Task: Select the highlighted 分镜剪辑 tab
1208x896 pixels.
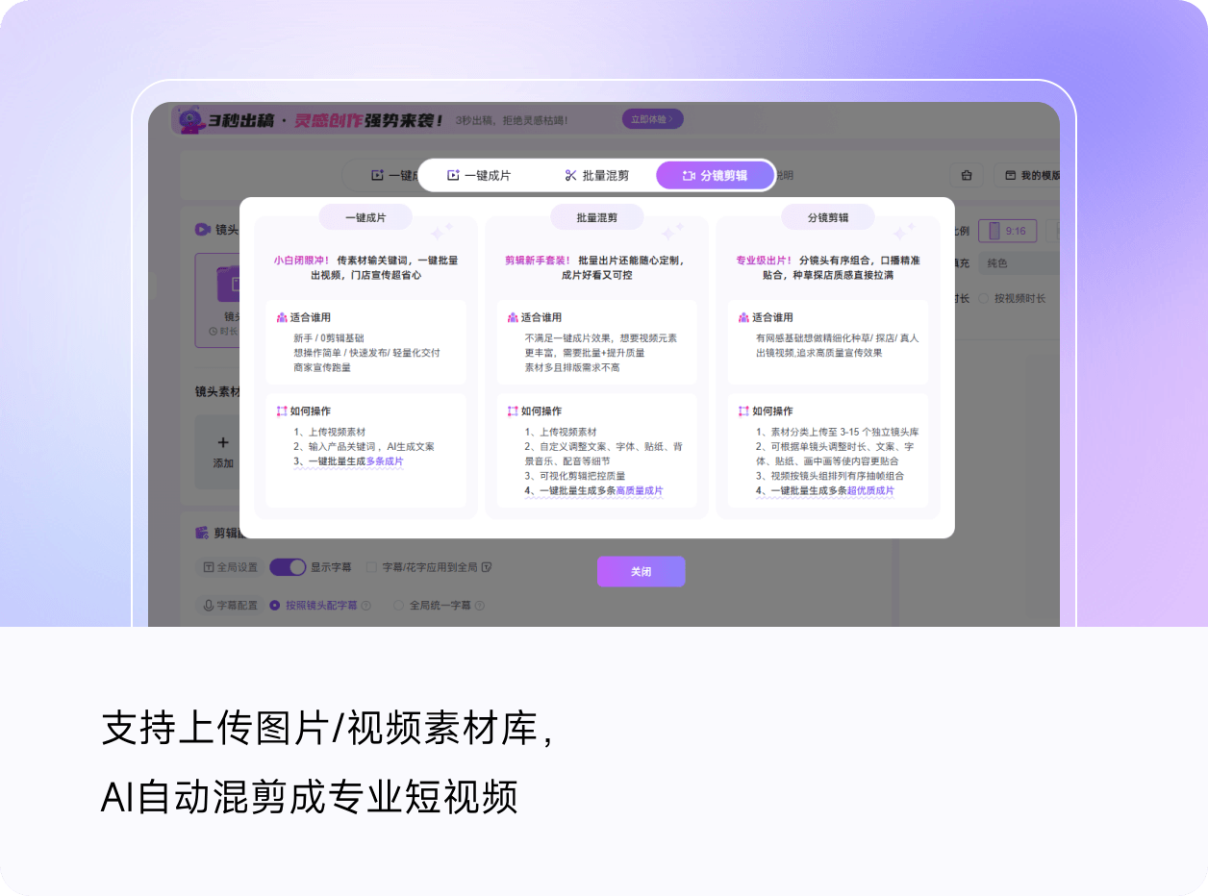Action: [715, 176]
